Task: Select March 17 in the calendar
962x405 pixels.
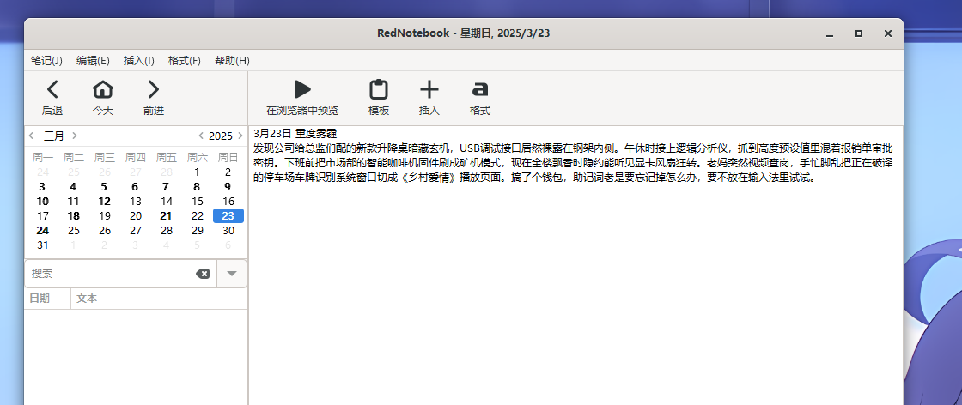Action: coord(42,215)
